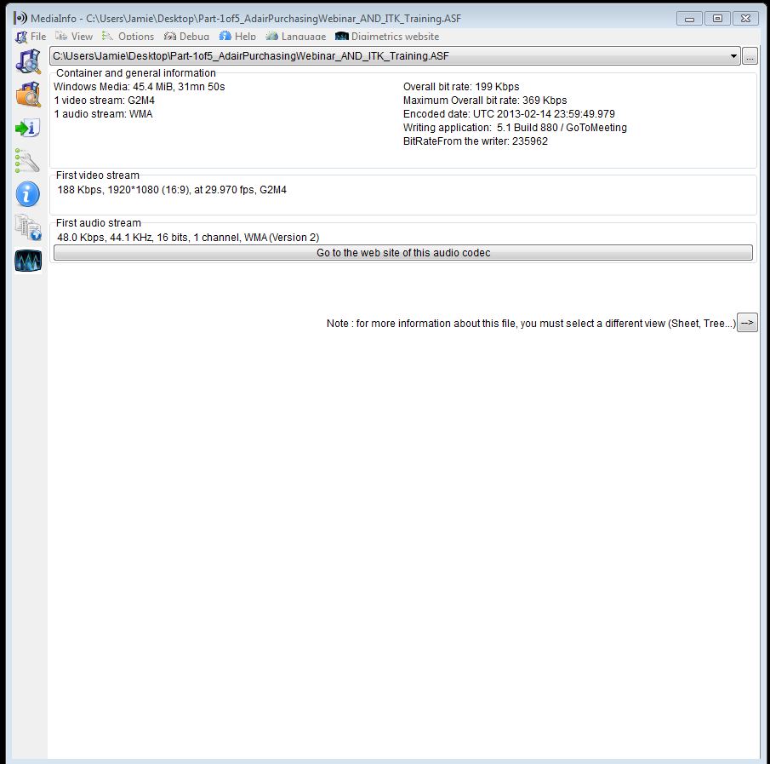Viewport: 770px width, 764px height.
Task: Go to the web site of this audio codec
Action: click(403, 253)
